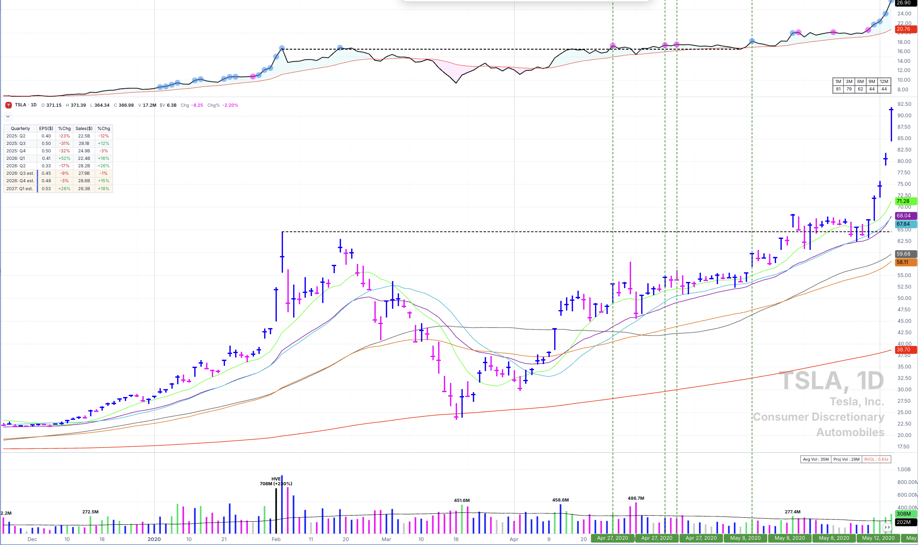Click the TSLA · 1D symbol title
Viewport: 918px width, 545px height.
[25, 105]
